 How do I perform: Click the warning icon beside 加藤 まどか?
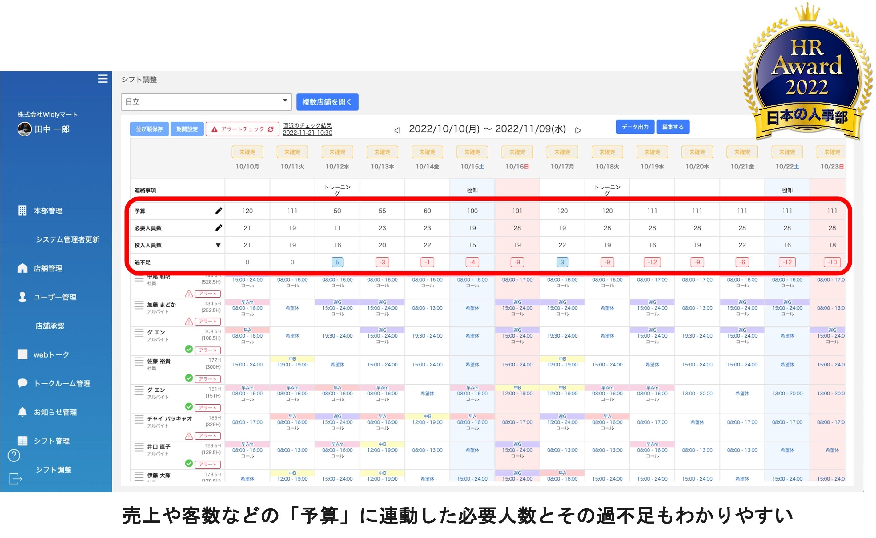tap(189, 321)
